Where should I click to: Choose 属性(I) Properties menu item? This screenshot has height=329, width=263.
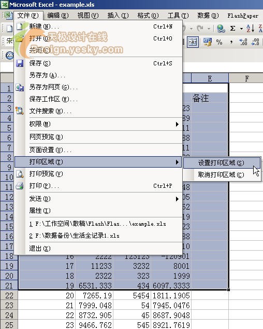tap(98, 211)
